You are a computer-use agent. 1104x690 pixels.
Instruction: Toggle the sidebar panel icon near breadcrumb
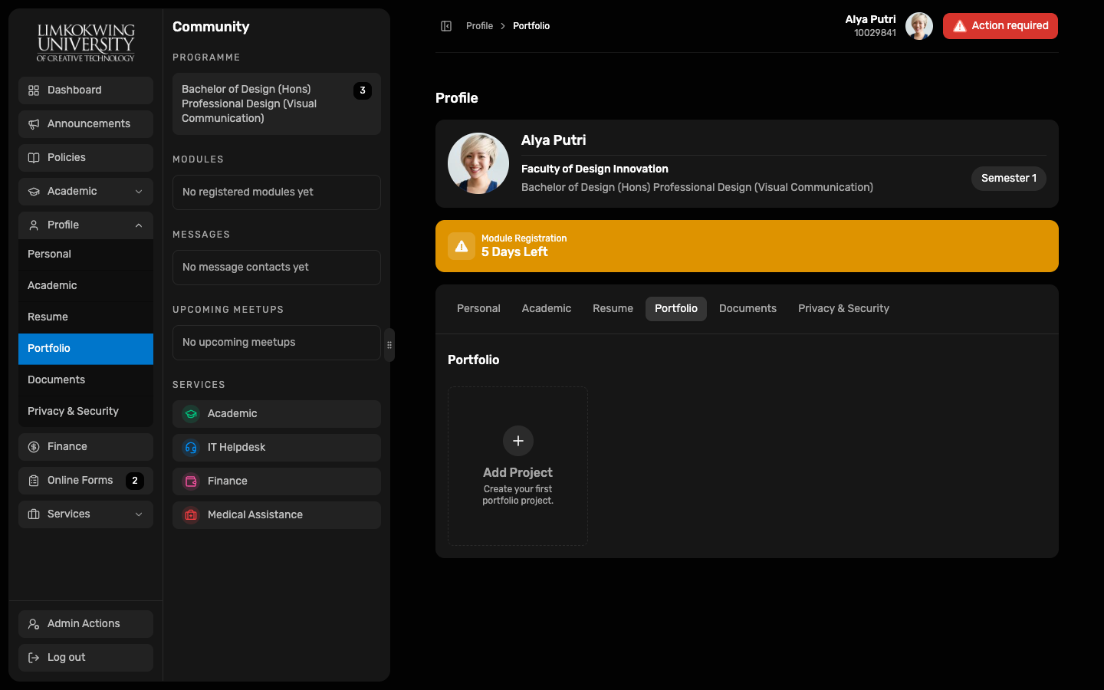pos(446,26)
